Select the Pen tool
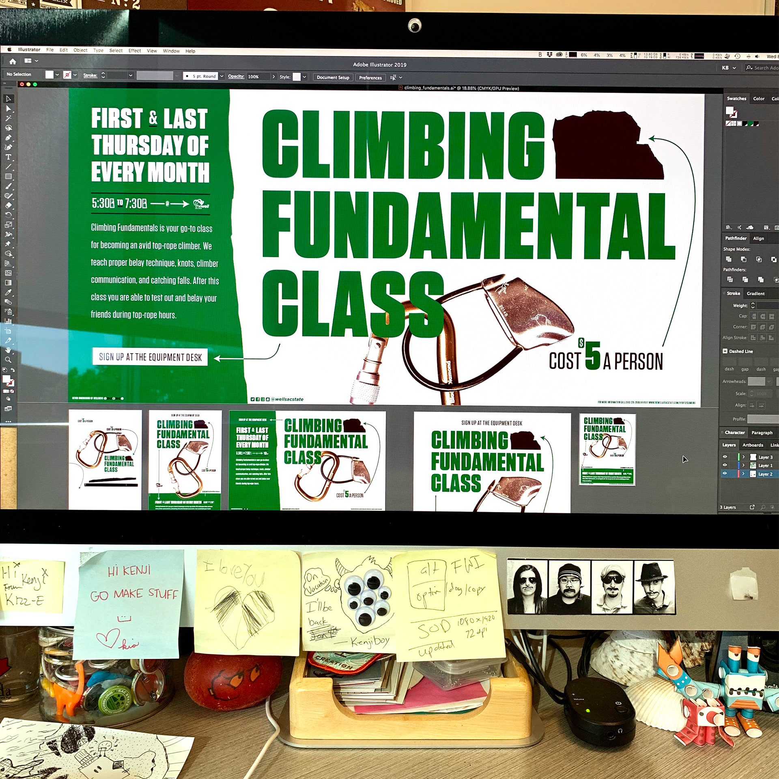The width and height of the screenshot is (779, 779). [8, 138]
